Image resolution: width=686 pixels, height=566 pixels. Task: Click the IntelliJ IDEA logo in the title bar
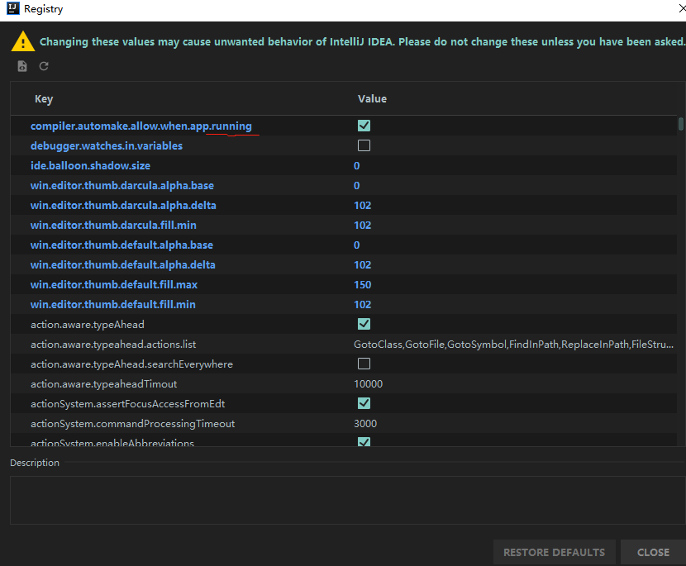[13, 8]
